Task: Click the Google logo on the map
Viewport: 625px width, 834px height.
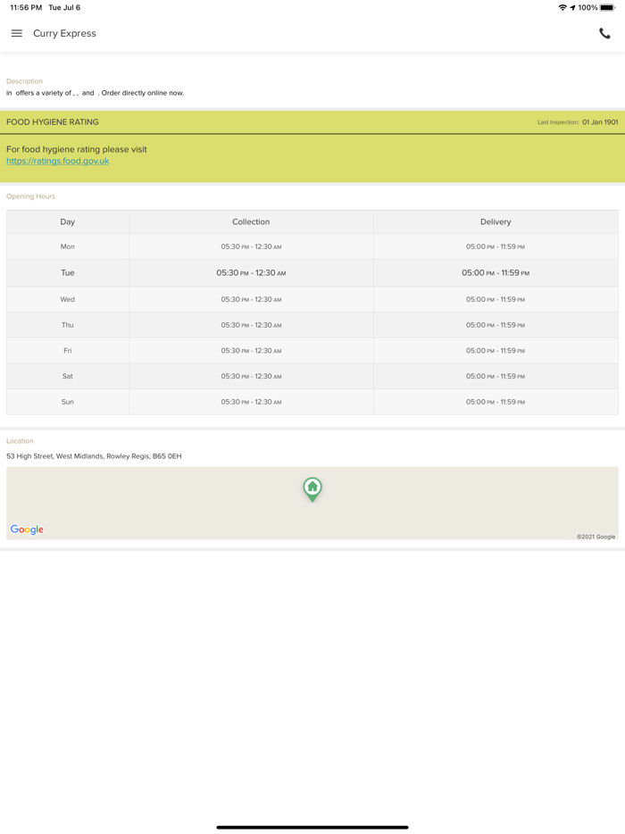Action: click(x=27, y=530)
